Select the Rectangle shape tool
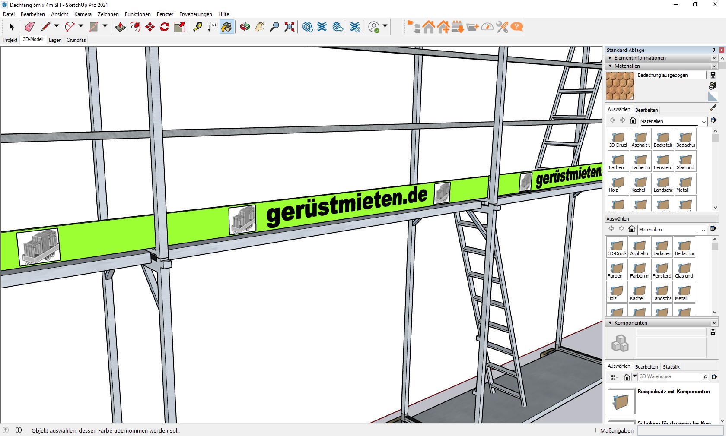 coord(94,27)
